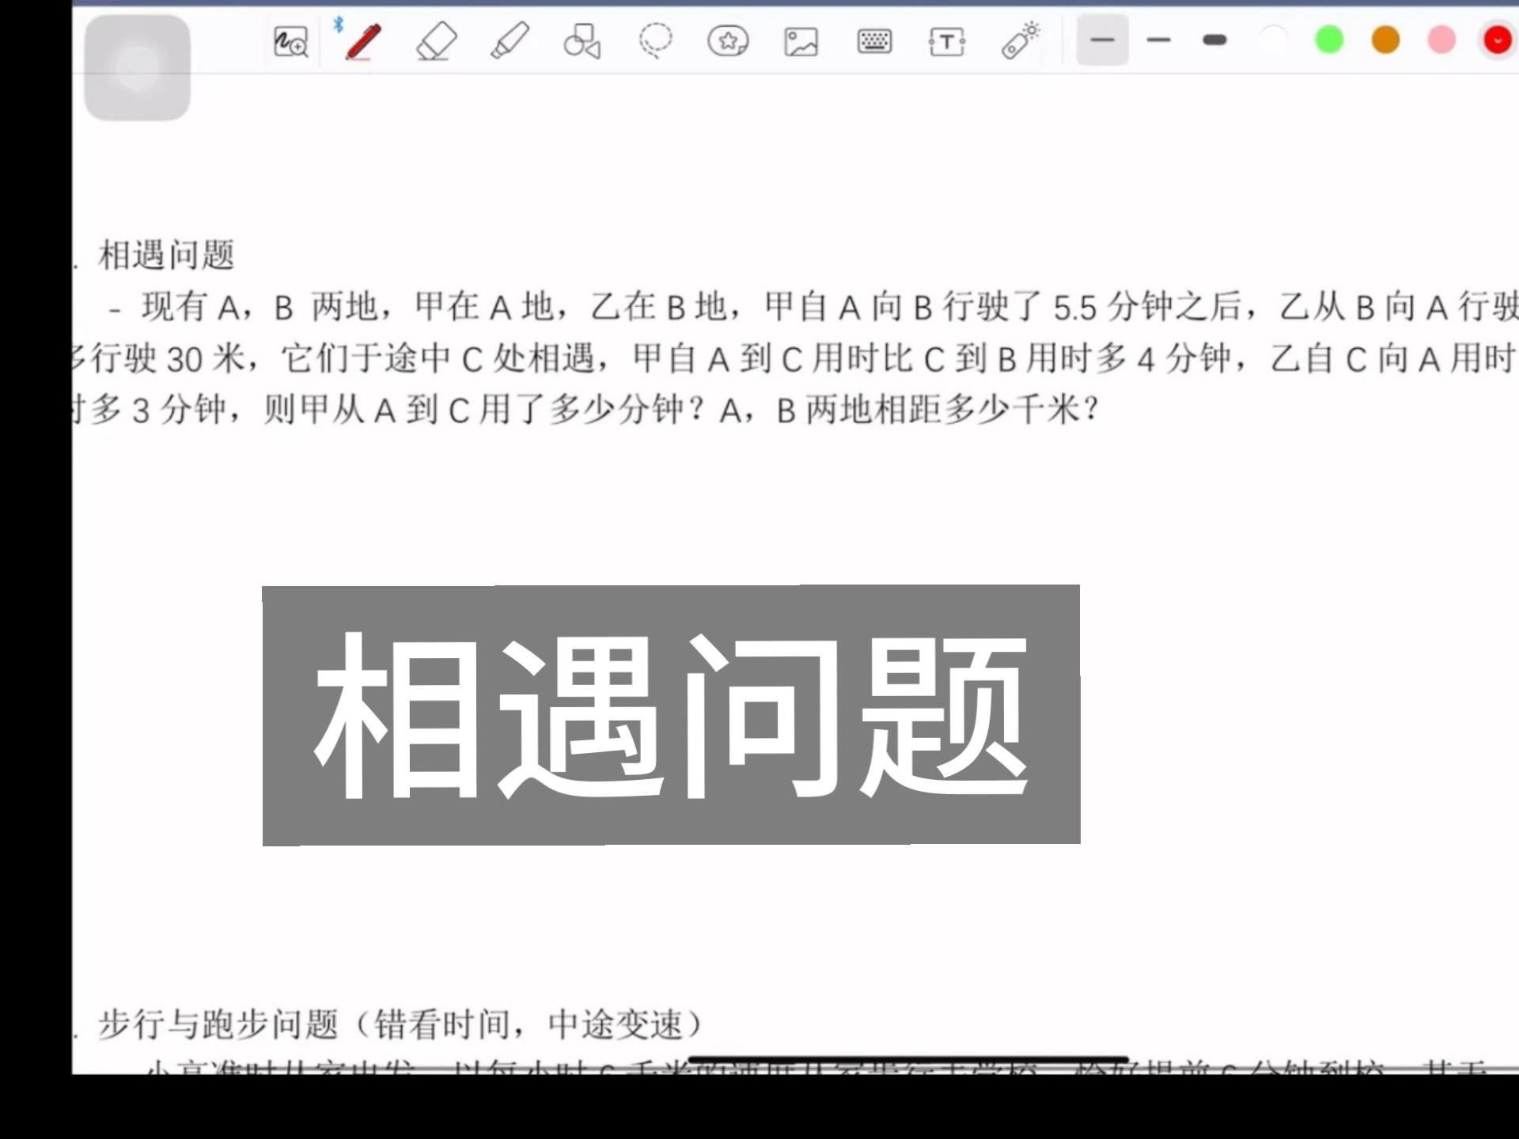Screen dimensions: 1519x1139
Task: Open the thin stroke width selector
Action: [1100, 41]
